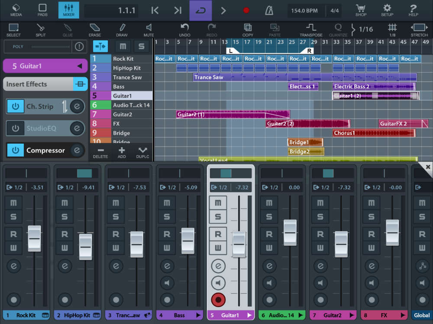433x324 pixels.
Task: Toggle cycle loop mode on transport
Action: coord(200,10)
